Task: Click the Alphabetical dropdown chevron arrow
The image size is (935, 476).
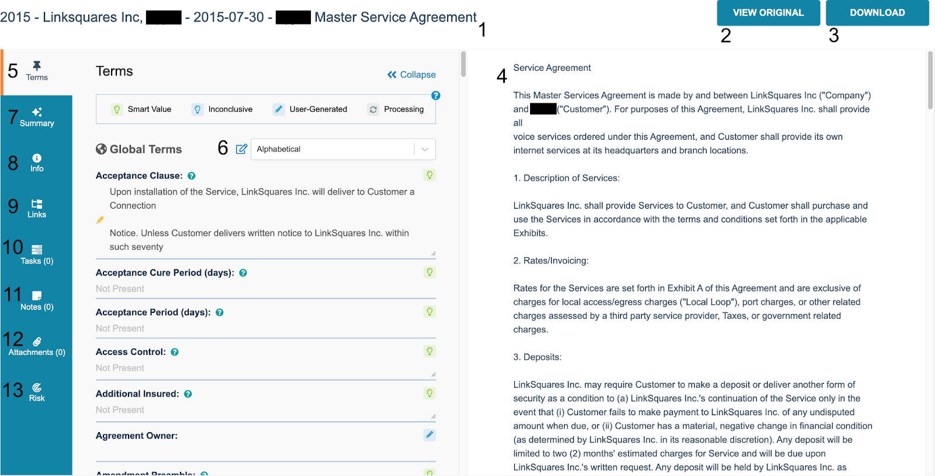Action: tap(425, 149)
